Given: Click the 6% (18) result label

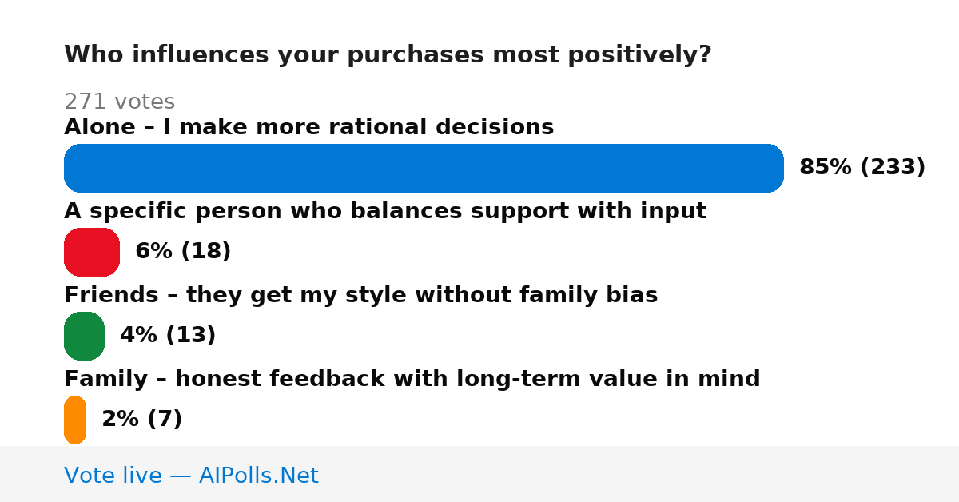Looking at the screenshot, I should pyautogui.click(x=183, y=251).
